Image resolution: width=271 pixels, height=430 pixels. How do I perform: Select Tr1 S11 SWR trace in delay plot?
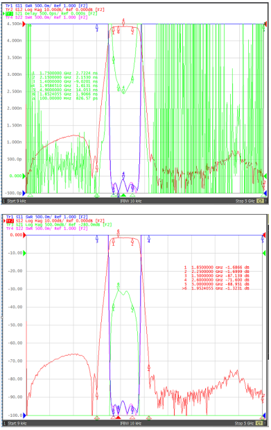(x=46, y=6)
